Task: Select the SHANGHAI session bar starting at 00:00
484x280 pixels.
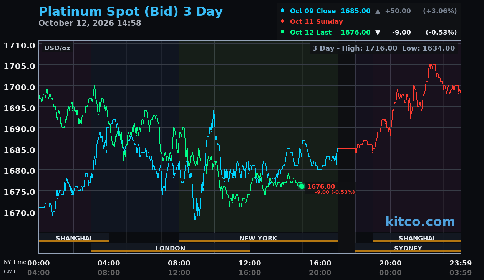Action: (x=74, y=238)
